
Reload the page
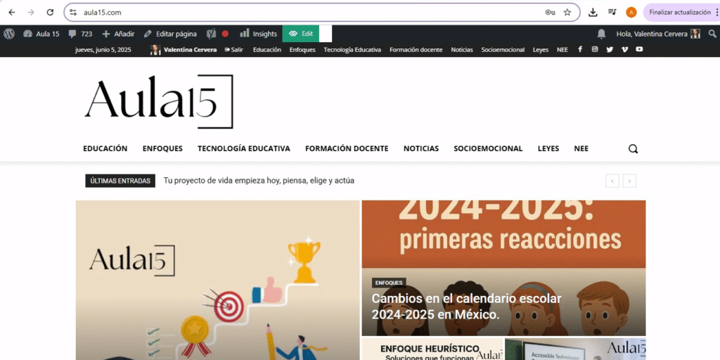coord(50,12)
